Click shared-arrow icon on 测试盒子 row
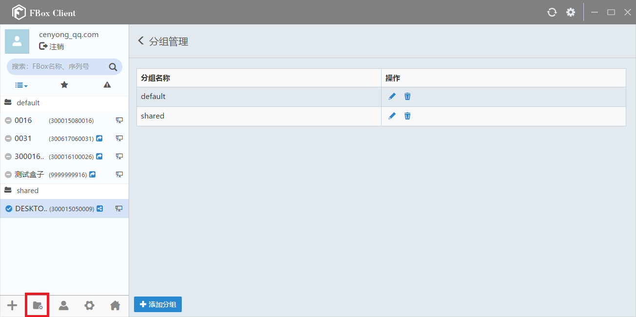Image resolution: width=636 pixels, height=317 pixels. (92, 175)
